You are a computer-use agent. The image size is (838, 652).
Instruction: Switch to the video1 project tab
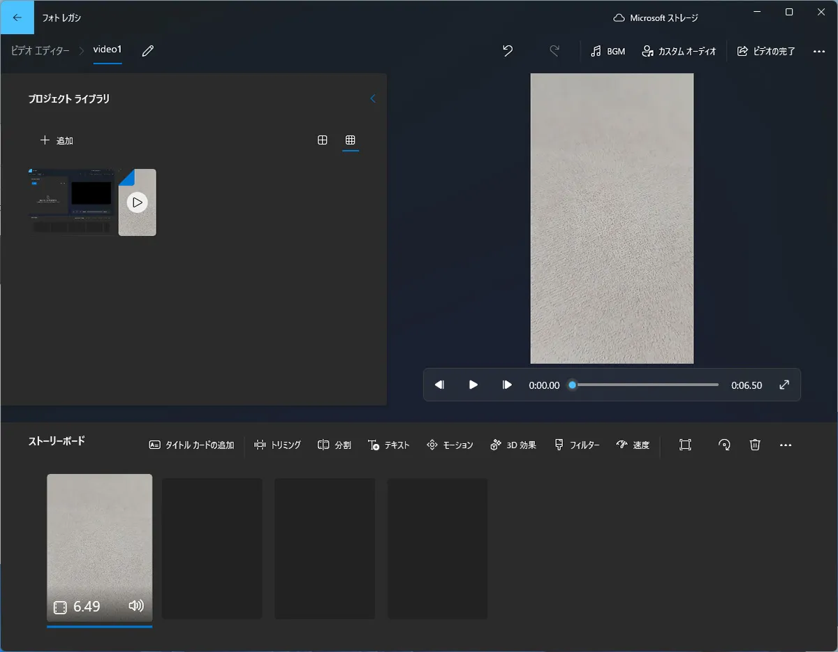(108, 50)
